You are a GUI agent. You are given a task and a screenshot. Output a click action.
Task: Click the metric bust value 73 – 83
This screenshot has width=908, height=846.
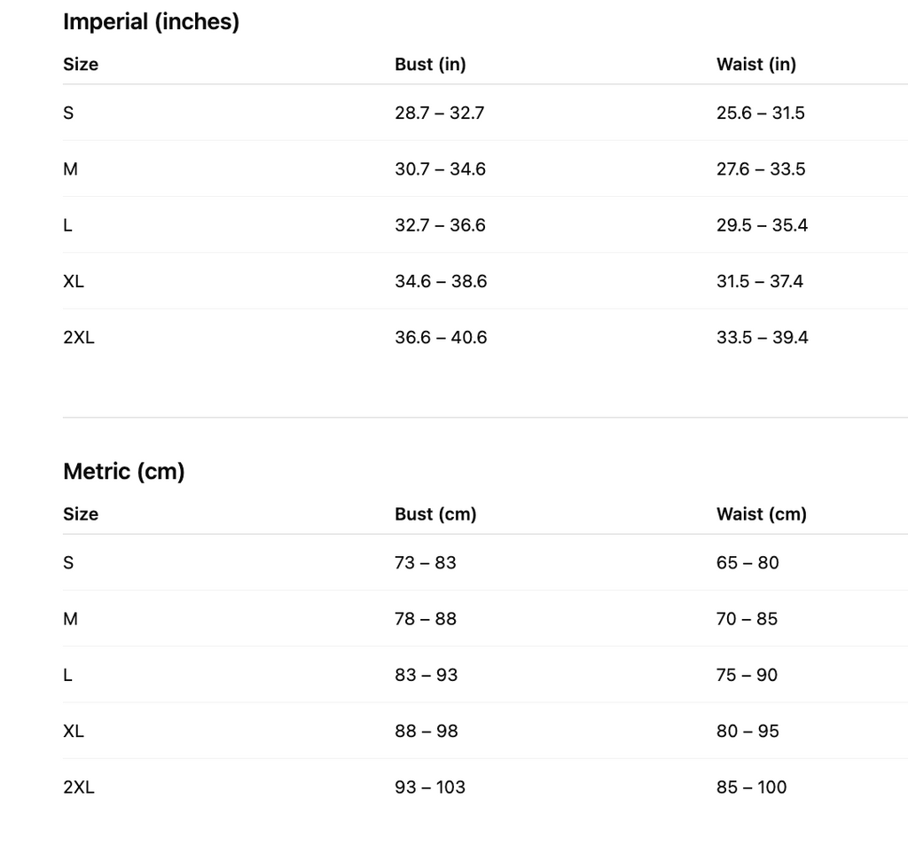[425, 563]
